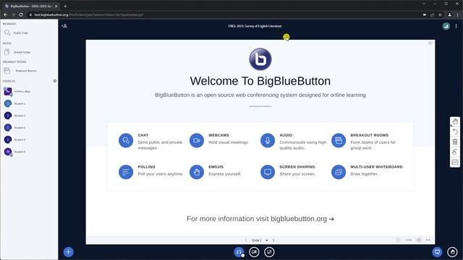
Task: Toggle webcam sharing button
Action: pyautogui.click(x=254, y=252)
